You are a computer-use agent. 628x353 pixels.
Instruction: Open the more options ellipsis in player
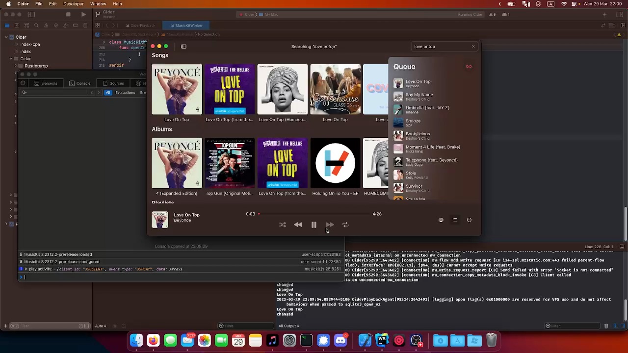click(x=469, y=220)
